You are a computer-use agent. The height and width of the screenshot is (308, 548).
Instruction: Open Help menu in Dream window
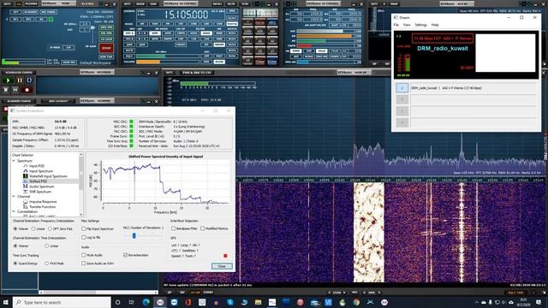435,25
